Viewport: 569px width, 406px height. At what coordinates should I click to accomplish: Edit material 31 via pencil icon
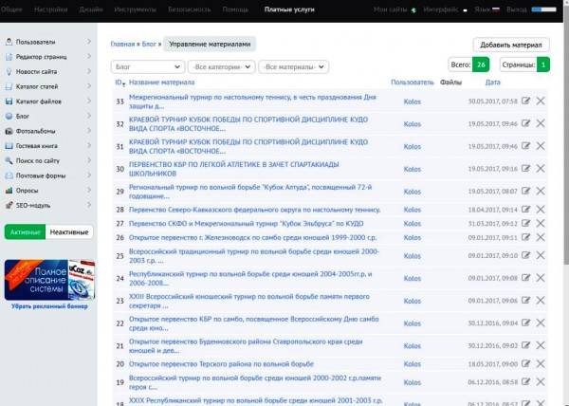525,146
